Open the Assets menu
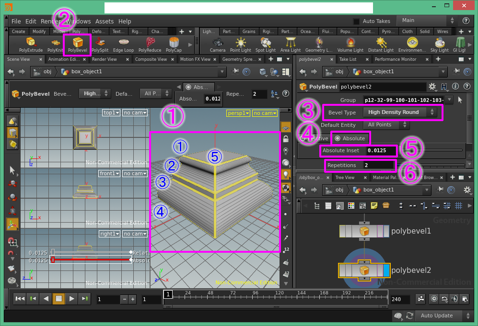Image resolution: width=478 pixels, height=326 pixels. tap(104, 22)
